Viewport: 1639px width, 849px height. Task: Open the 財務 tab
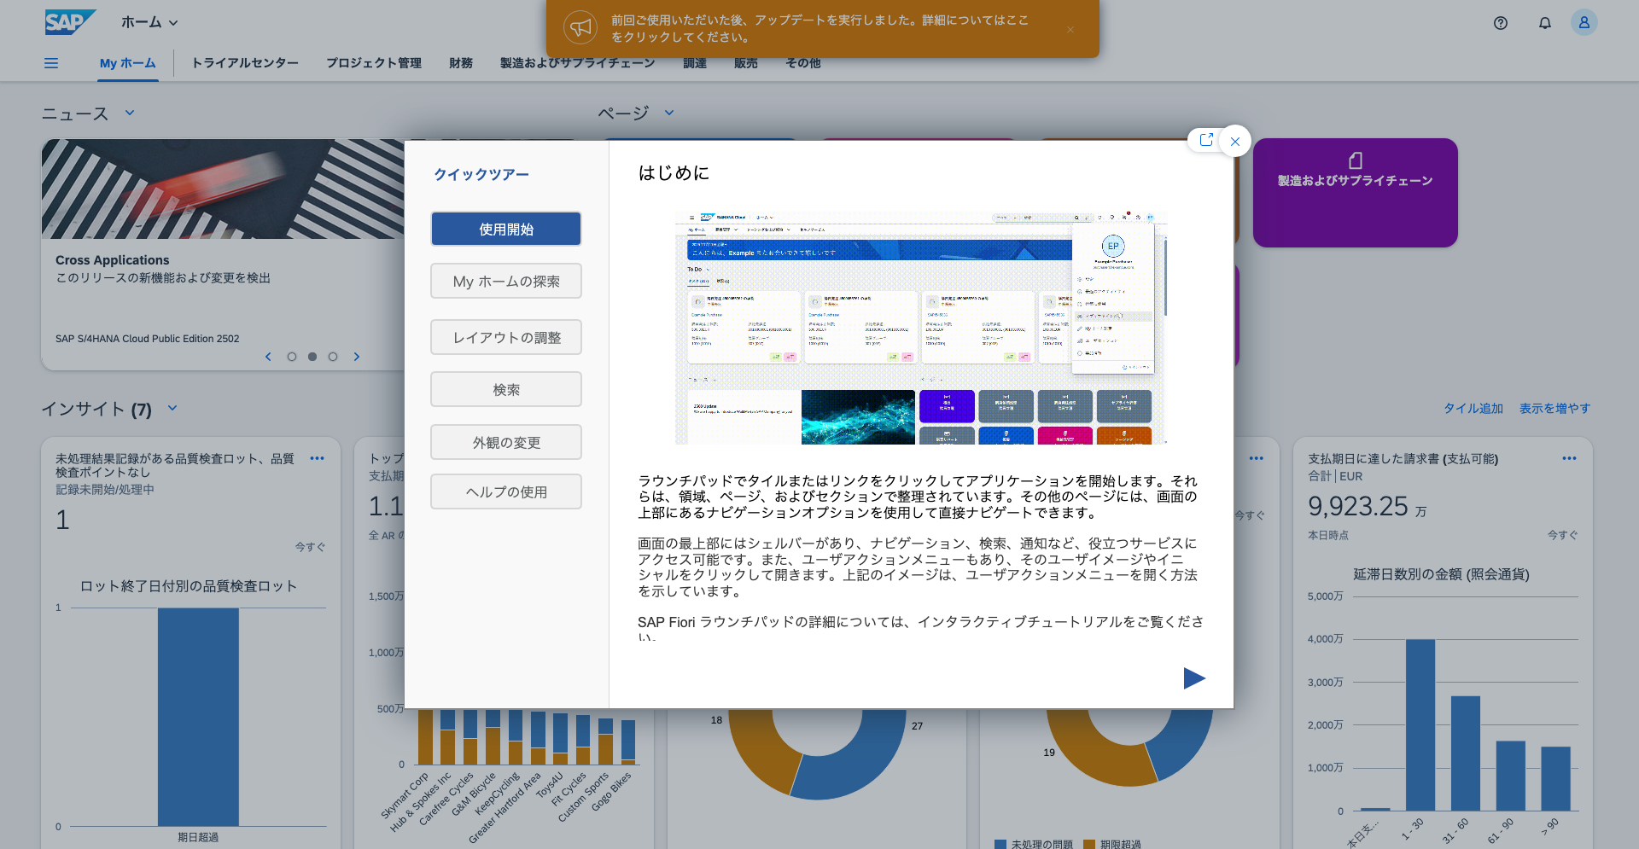461,63
